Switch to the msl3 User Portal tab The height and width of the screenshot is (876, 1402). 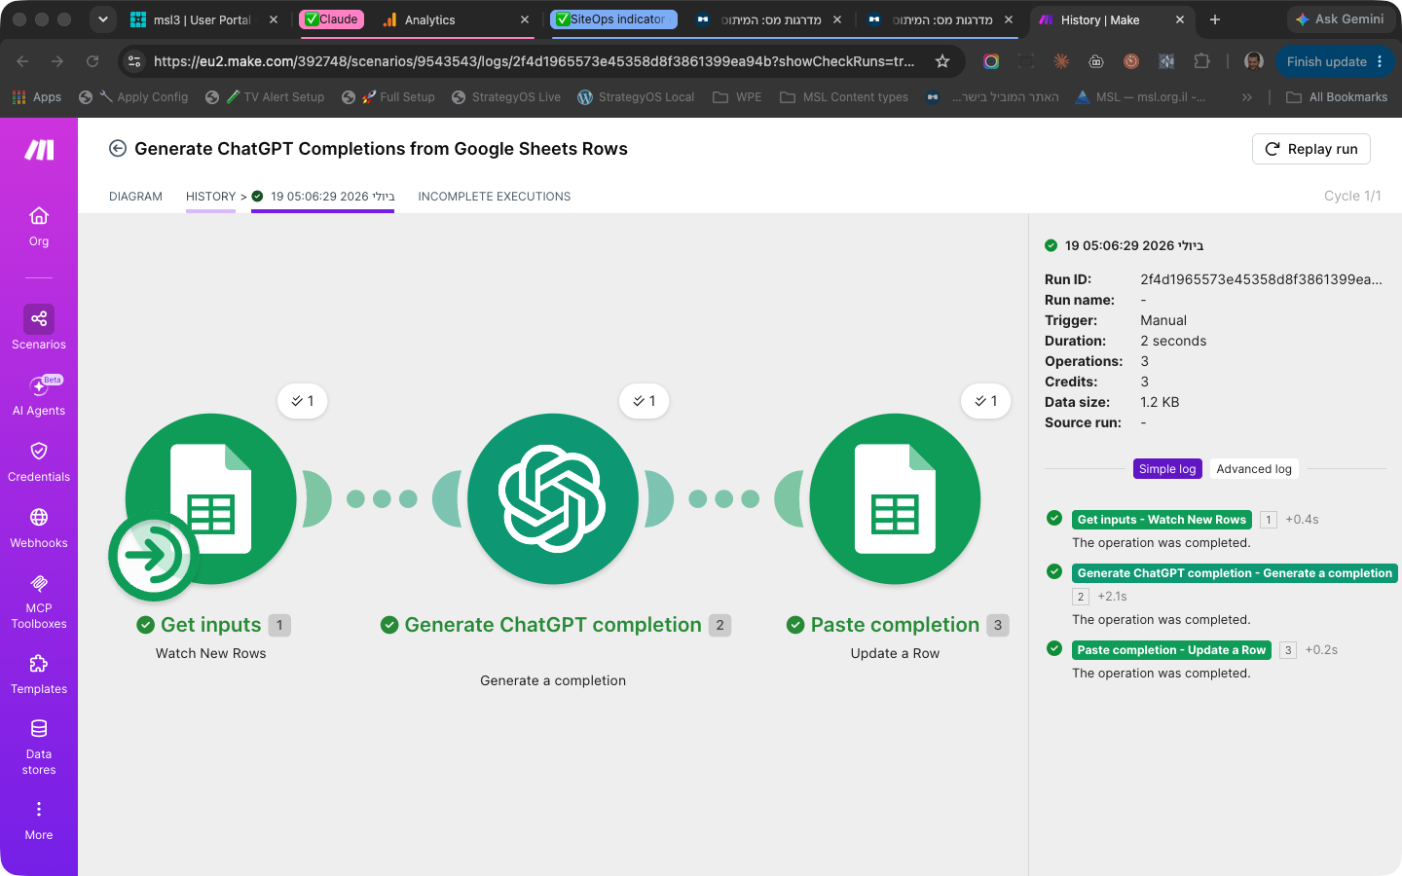(203, 19)
